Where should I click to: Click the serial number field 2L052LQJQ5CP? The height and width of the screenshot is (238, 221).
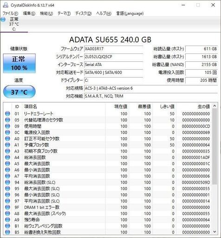tap(114, 57)
